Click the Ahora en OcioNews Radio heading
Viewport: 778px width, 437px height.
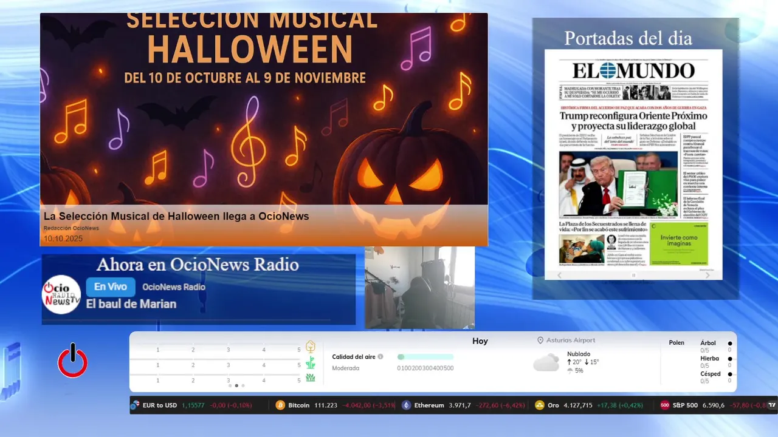[198, 265]
